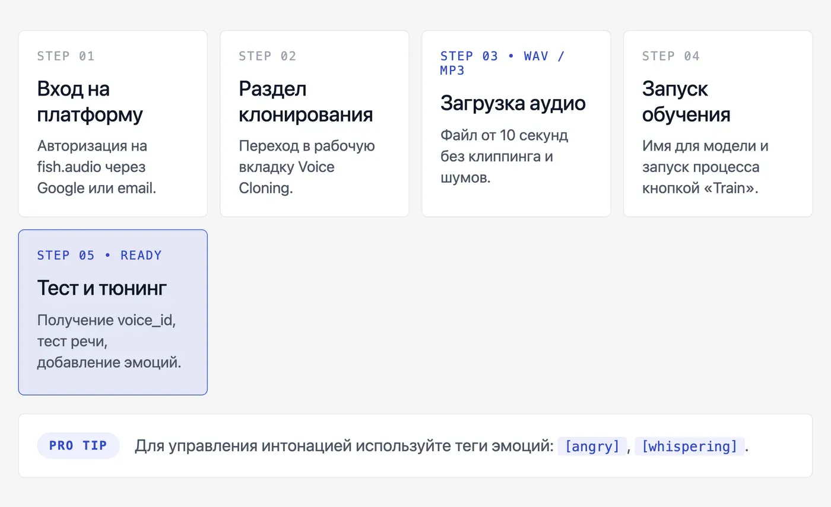Click text 'Получение voice_id, тест речи'
831x507 pixels.
click(x=107, y=330)
